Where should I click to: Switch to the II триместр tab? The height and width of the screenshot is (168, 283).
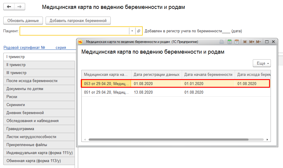coord(38,65)
